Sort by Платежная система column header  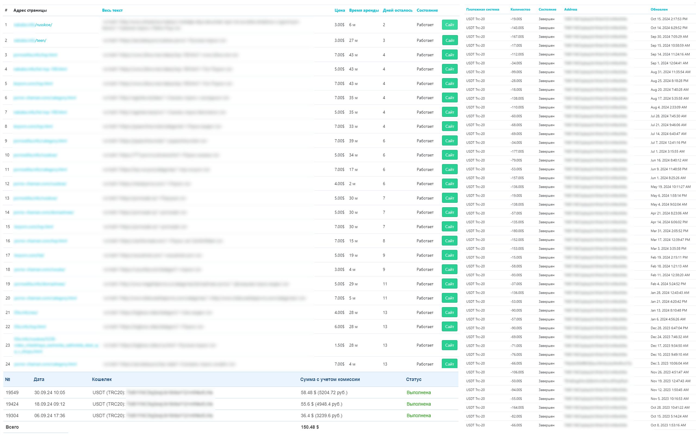483,10
